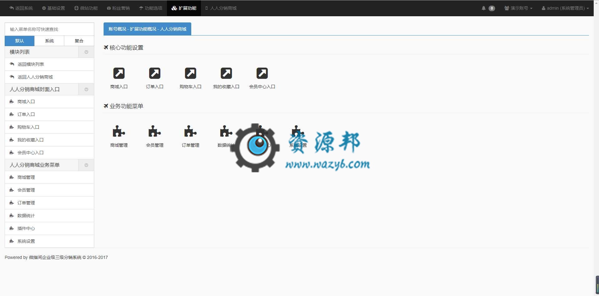599x296 pixels.
Task: Click the 返回人人分销商城 link text
Action: point(35,77)
